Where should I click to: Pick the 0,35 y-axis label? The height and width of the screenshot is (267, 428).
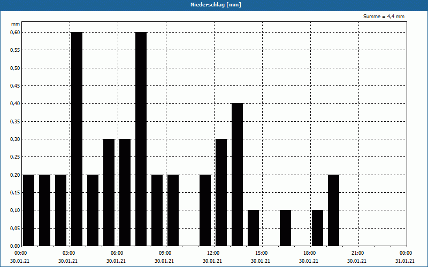[x=15, y=122]
